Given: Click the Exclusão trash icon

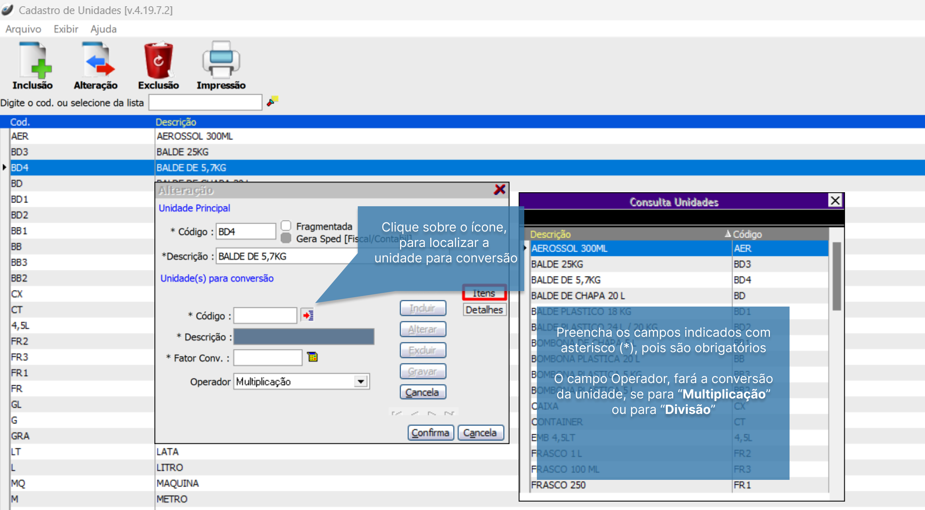Looking at the screenshot, I should tap(158, 60).
